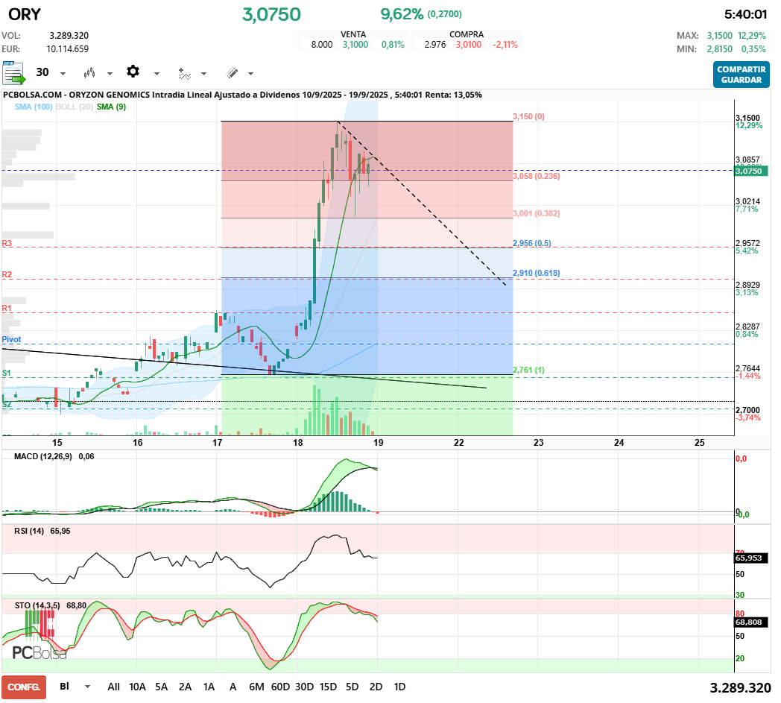Click the VENTA price 3,1000

(355, 45)
